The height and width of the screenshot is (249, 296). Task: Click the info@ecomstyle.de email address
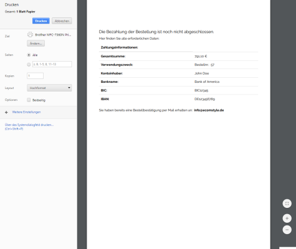(x=209, y=110)
